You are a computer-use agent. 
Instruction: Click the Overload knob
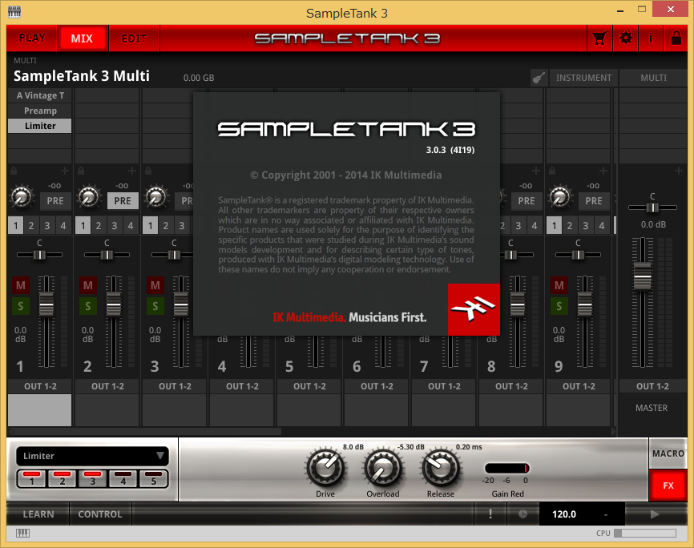383,469
